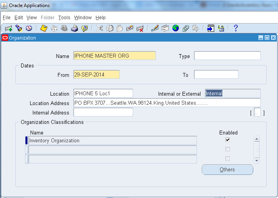
Task: Click the export arrow toolbar icon
Action: [211, 28]
